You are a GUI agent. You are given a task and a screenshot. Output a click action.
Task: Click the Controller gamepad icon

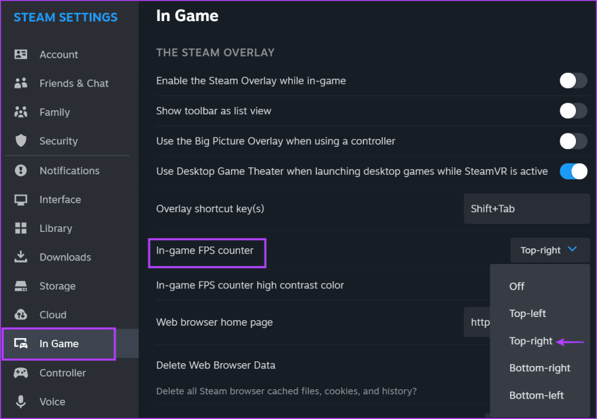[x=21, y=373]
